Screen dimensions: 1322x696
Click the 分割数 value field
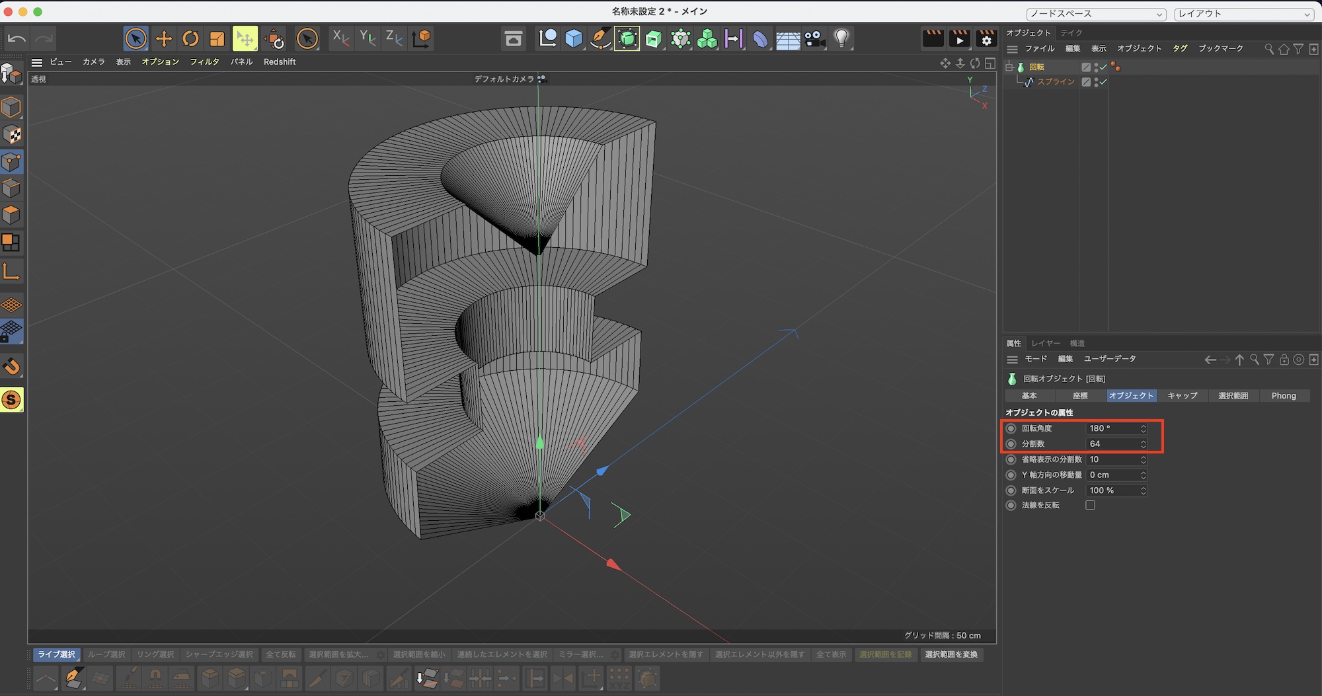click(x=1112, y=444)
